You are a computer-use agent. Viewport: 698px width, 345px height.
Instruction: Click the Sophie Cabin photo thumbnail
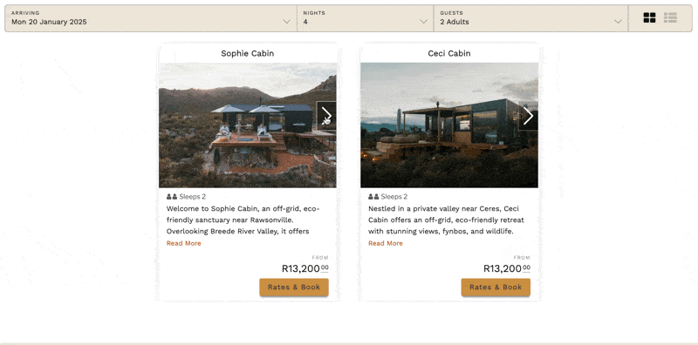click(248, 125)
